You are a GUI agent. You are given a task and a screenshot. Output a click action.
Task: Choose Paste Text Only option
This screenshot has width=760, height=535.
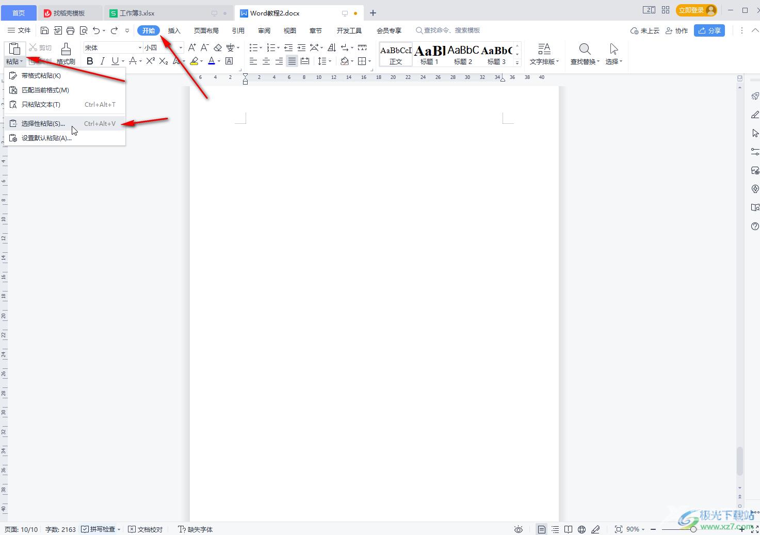click(65, 105)
